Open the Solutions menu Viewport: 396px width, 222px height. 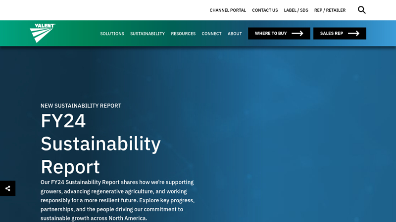point(112,34)
